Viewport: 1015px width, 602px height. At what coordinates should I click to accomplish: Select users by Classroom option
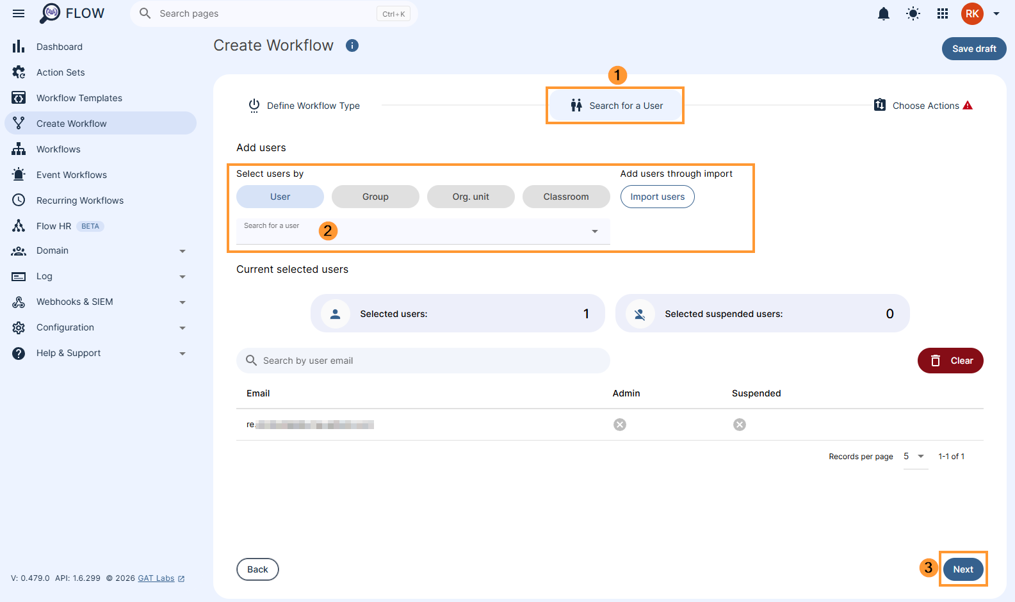pos(566,197)
